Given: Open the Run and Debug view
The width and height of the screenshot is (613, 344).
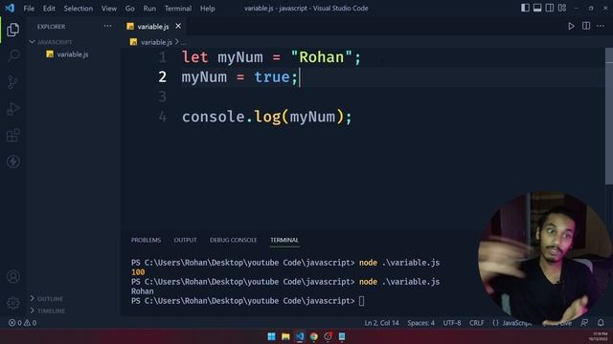Looking at the screenshot, I should pyautogui.click(x=12, y=109).
